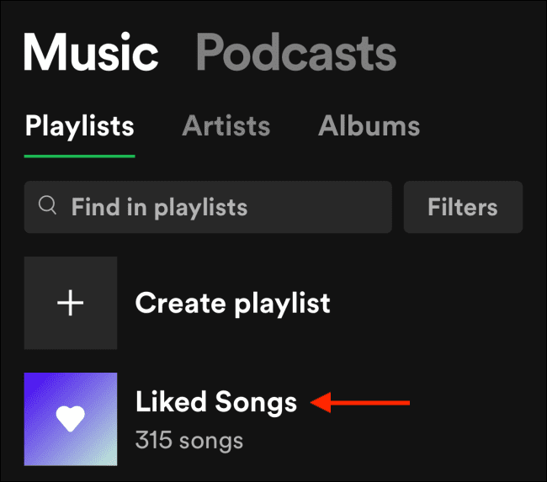Click the plus icon tile
The width and height of the screenshot is (547, 482).
click(70, 303)
